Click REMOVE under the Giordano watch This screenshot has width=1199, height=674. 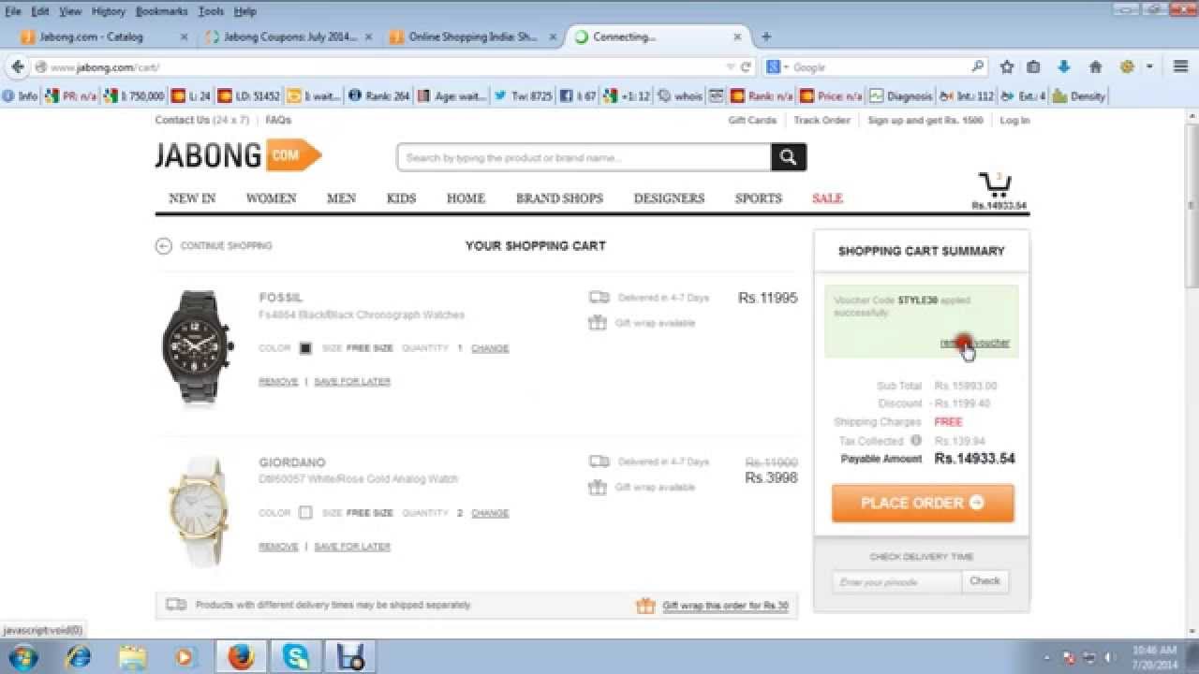[278, 547]
